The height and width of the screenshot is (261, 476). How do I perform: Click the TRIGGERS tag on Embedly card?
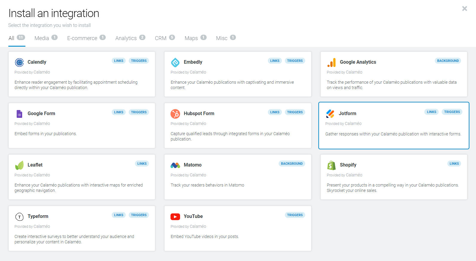(295, 61)
